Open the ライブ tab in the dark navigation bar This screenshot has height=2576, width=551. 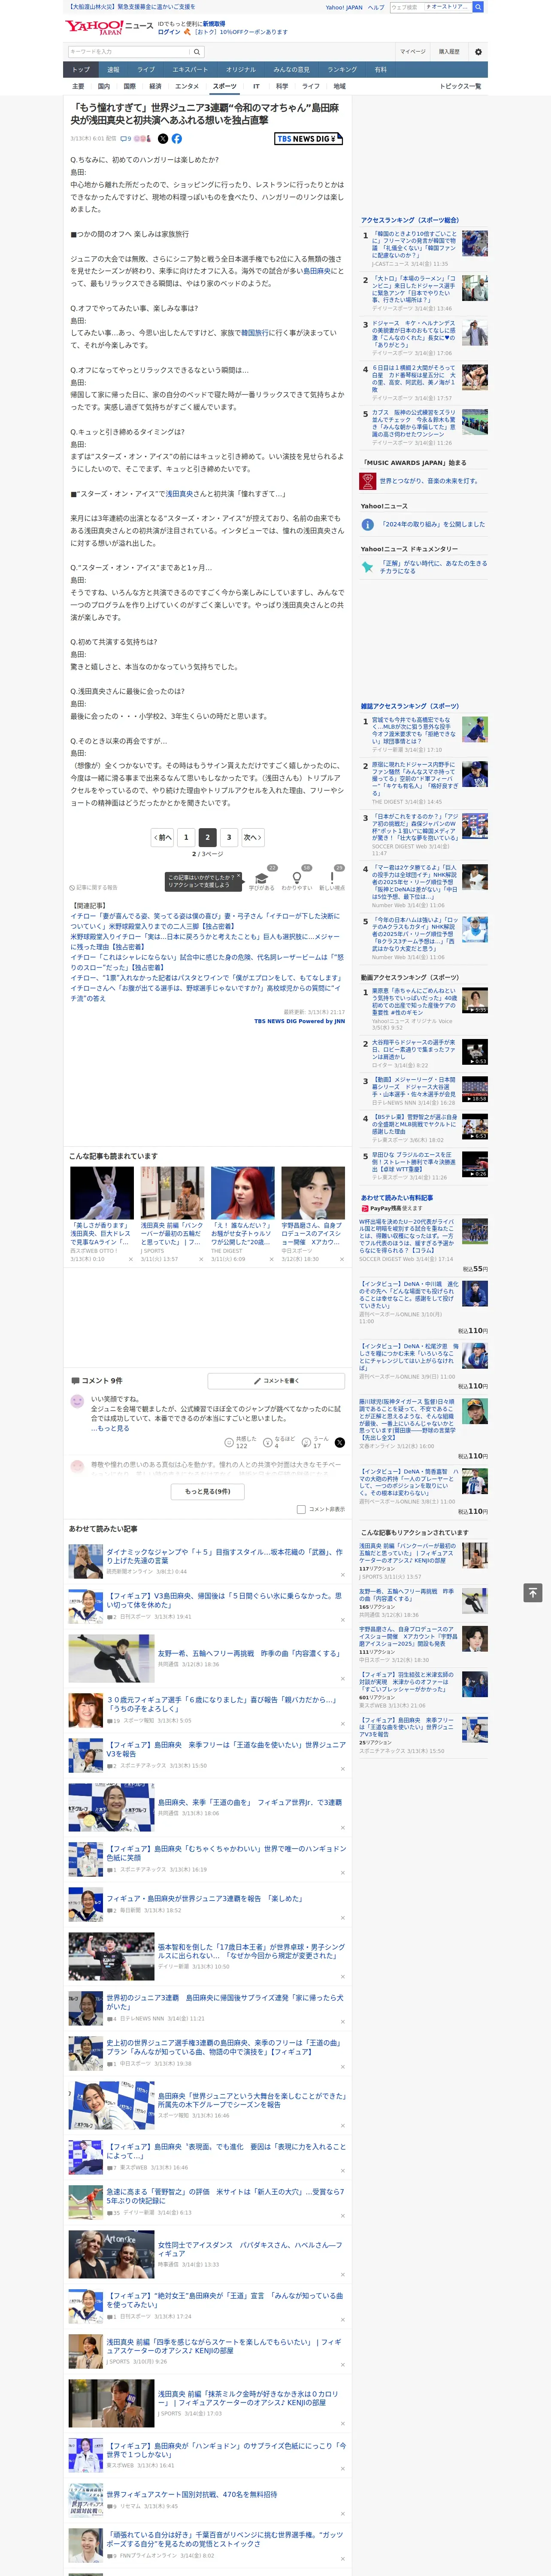click(146, 70)
